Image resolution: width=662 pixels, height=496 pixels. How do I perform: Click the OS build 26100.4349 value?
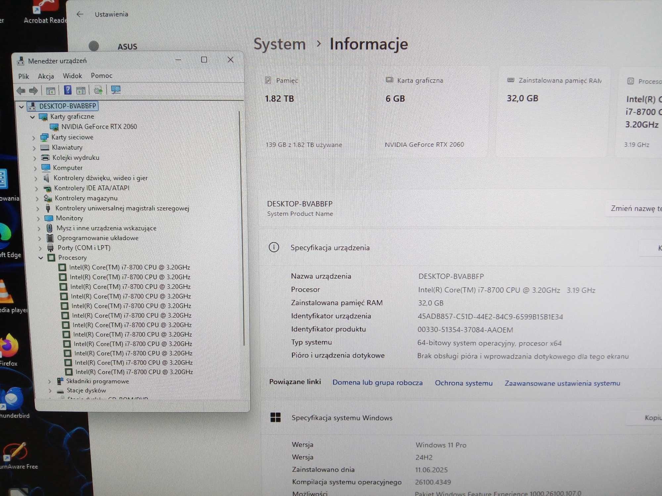click(x=433, y=482)
